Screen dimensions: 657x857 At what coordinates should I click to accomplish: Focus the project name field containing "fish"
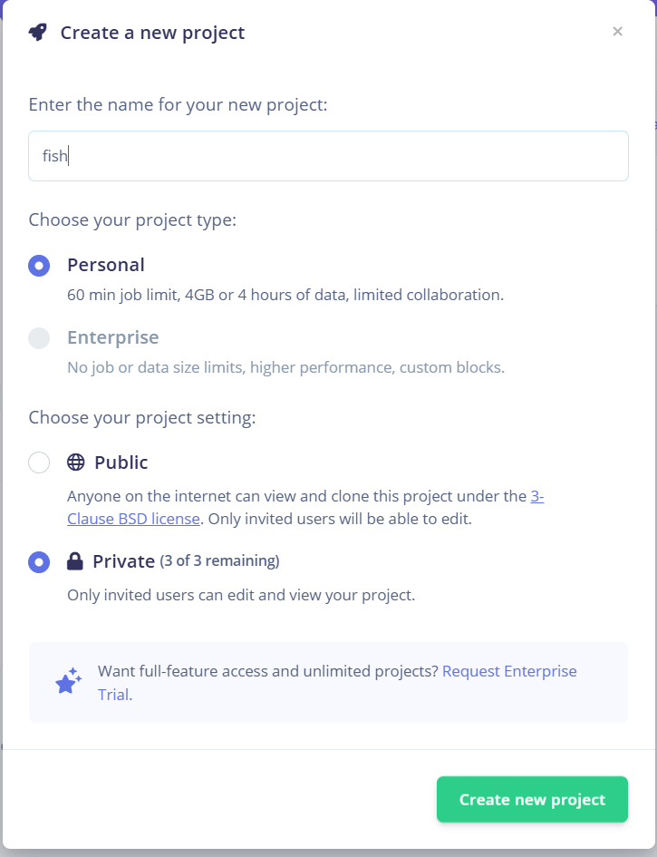328,156
